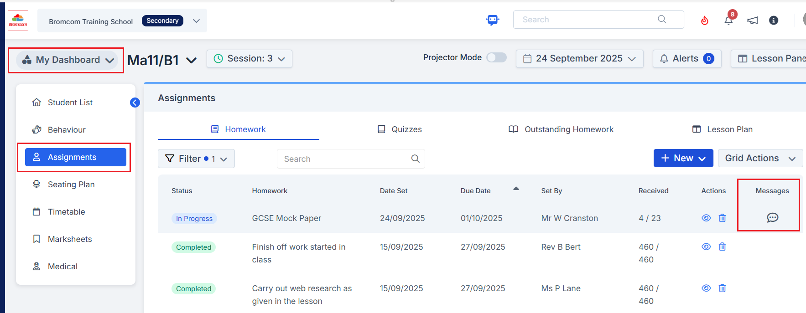Switch to the Homework tab
Screen dimensions: 806x313
coord(239,129)
